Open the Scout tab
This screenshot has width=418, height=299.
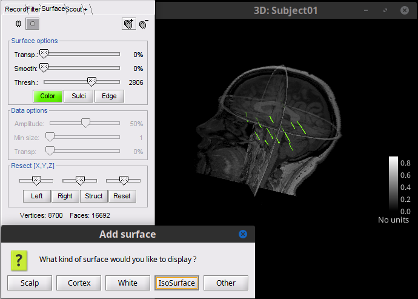[74, 8]
